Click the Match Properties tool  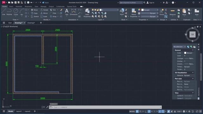(x=134, y=13)
